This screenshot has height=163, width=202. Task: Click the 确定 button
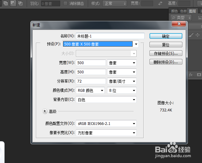(166, 36)
